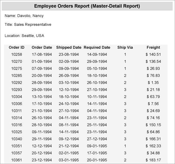175x164 pixels.
Task: Click order date 12-12-1994
Action: coord(42,146)
